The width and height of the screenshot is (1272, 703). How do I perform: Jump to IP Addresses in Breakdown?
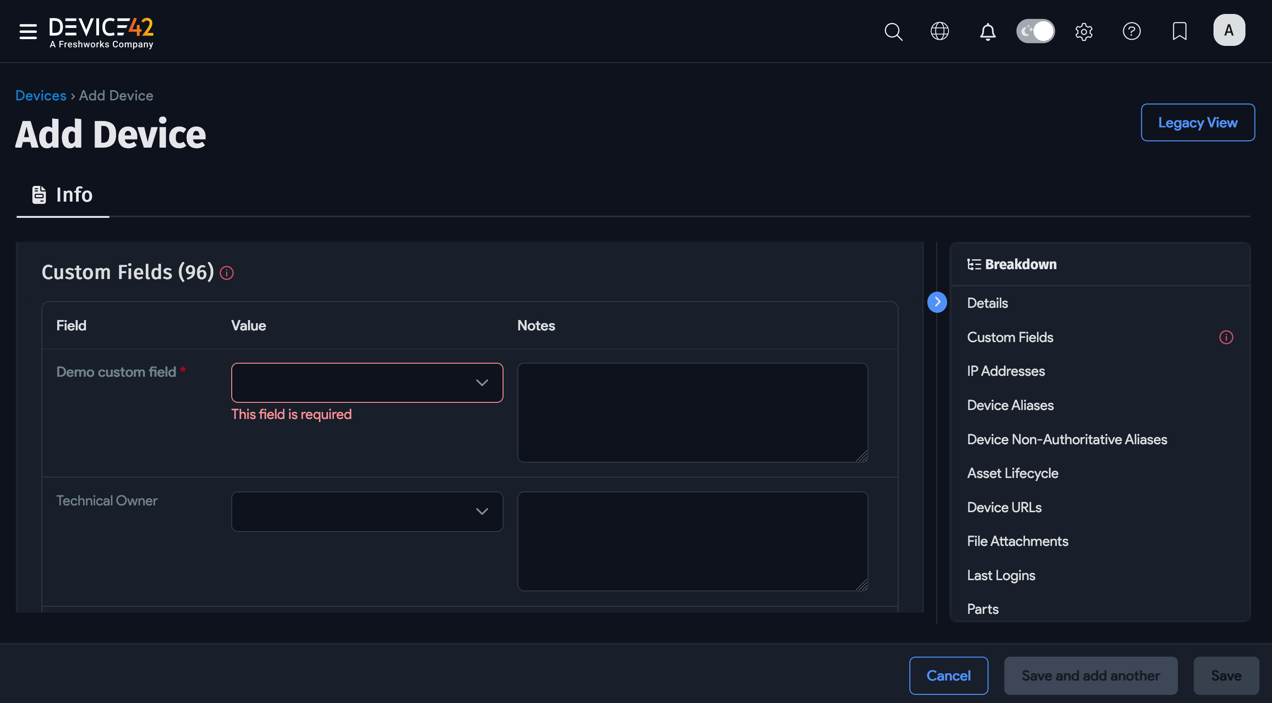[1005, 371]
